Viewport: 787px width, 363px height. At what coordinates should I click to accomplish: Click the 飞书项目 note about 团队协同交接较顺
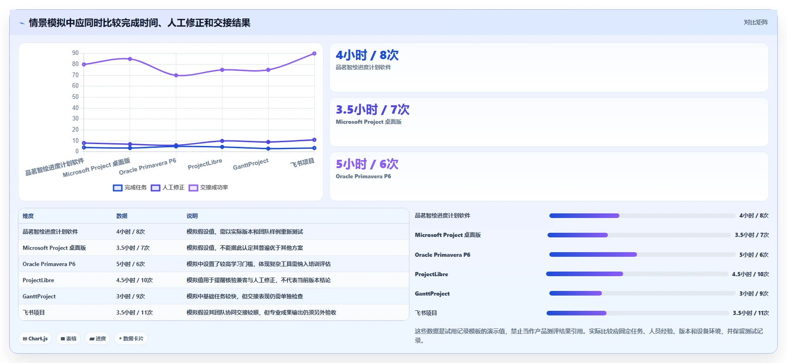pyautogui.click(x=261, y=313)
